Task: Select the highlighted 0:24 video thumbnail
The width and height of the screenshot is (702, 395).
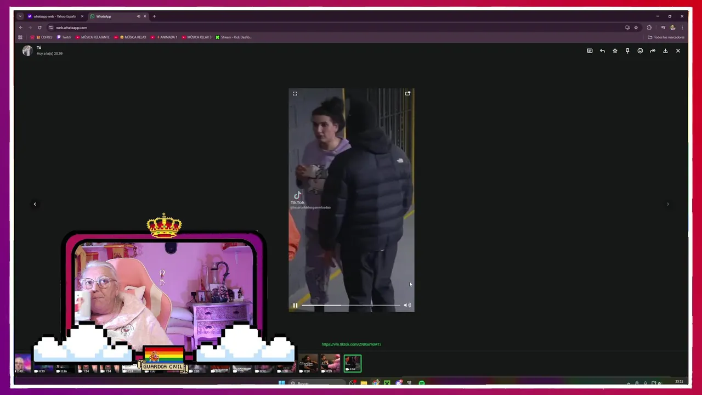Action: point(353,364)
